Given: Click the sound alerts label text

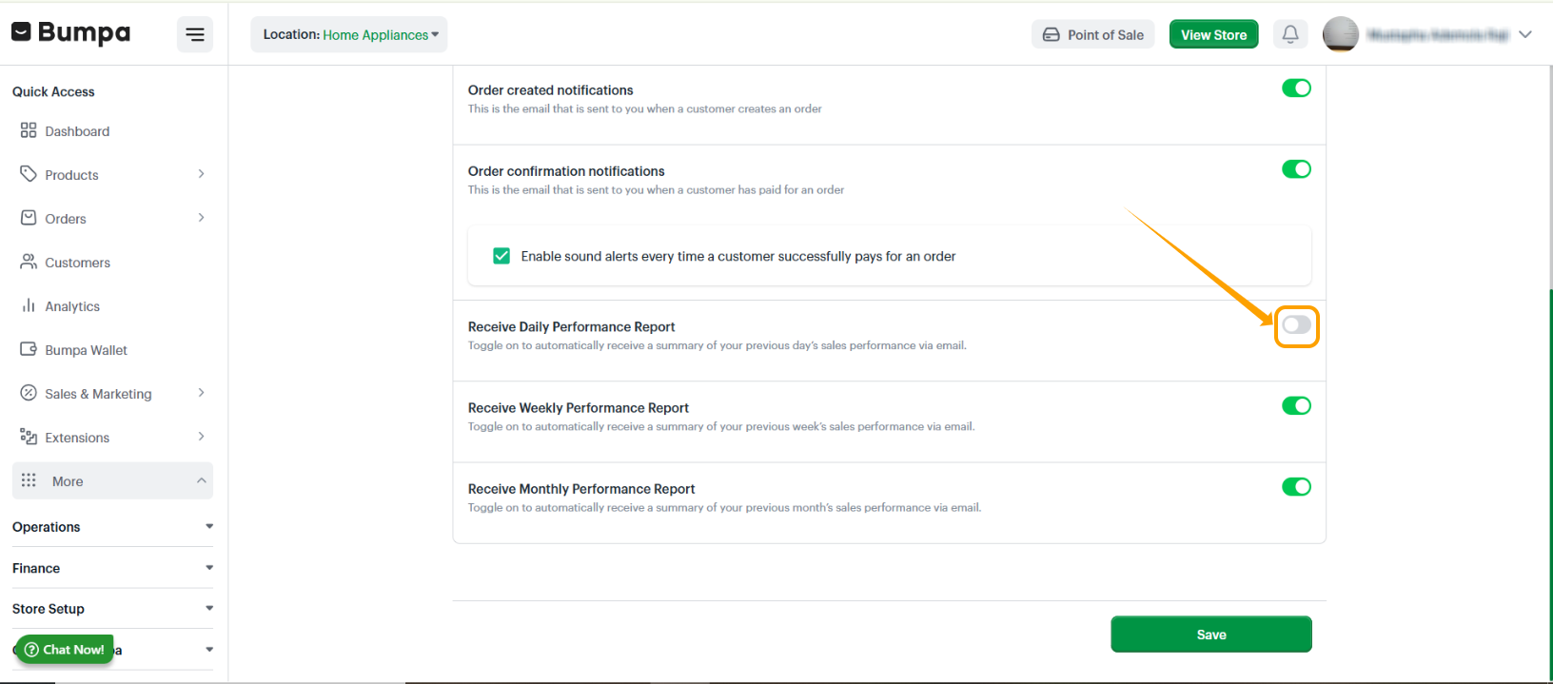Looking at the screenshot, I should coord(738,257).
